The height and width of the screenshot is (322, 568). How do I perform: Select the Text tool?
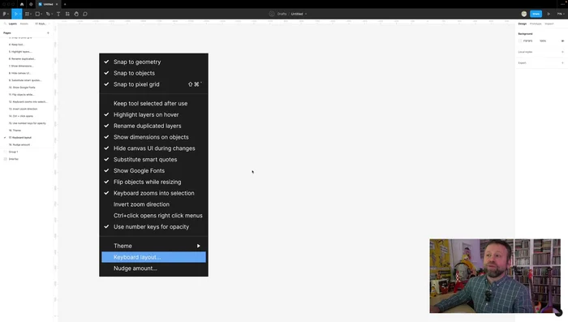[58, 14]
